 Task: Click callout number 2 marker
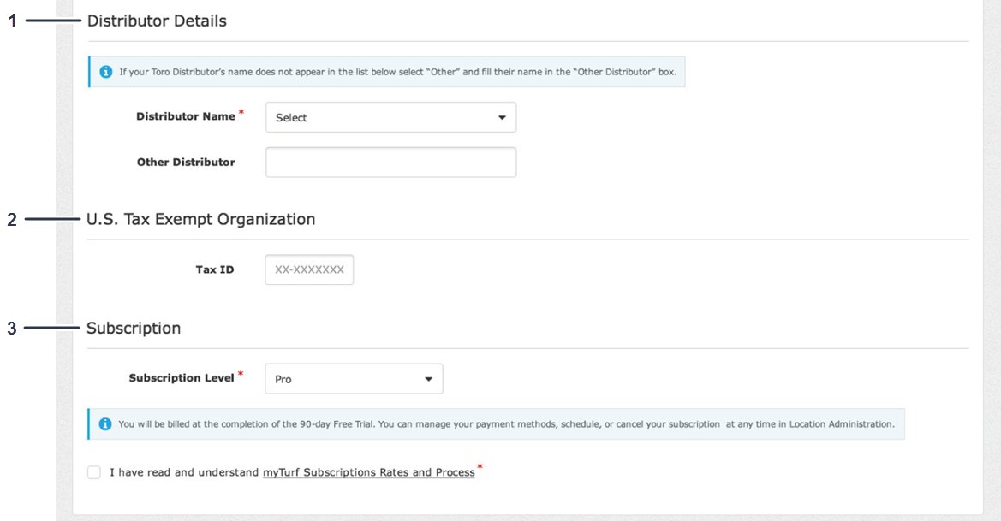(x=12, y=220)
